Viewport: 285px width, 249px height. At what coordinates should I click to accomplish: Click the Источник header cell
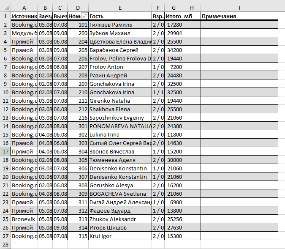tap(24, 16)
